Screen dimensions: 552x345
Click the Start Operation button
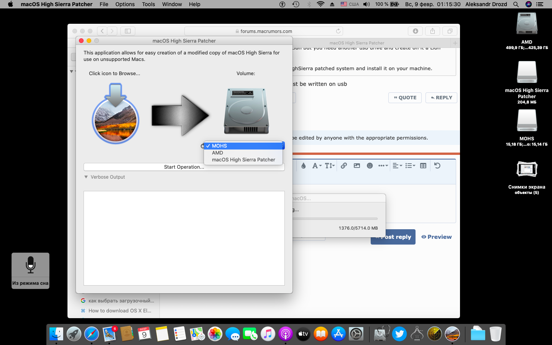click(184, 167)
